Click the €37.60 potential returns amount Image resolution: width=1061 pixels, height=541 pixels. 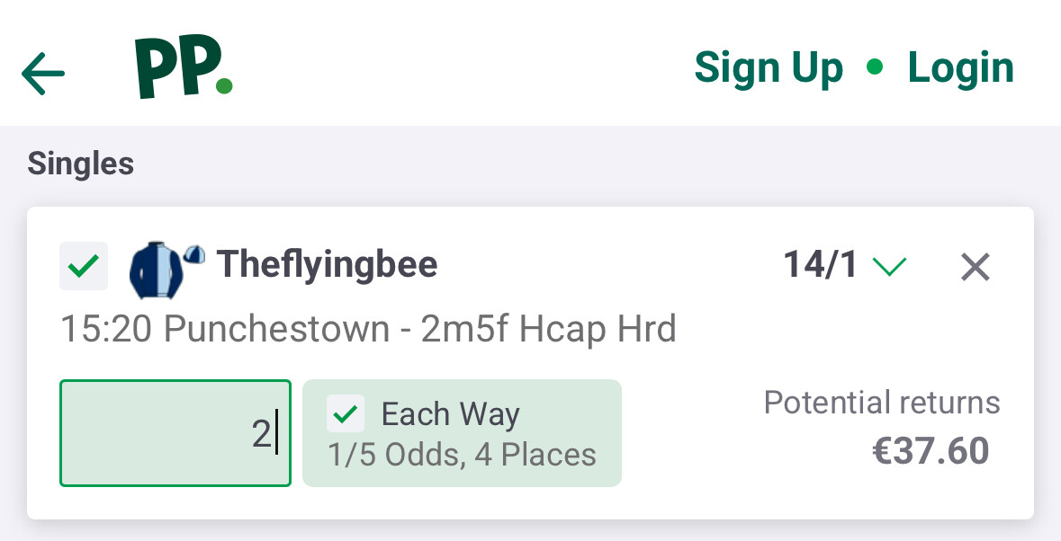pyautogui.click(x=931, y=450)
